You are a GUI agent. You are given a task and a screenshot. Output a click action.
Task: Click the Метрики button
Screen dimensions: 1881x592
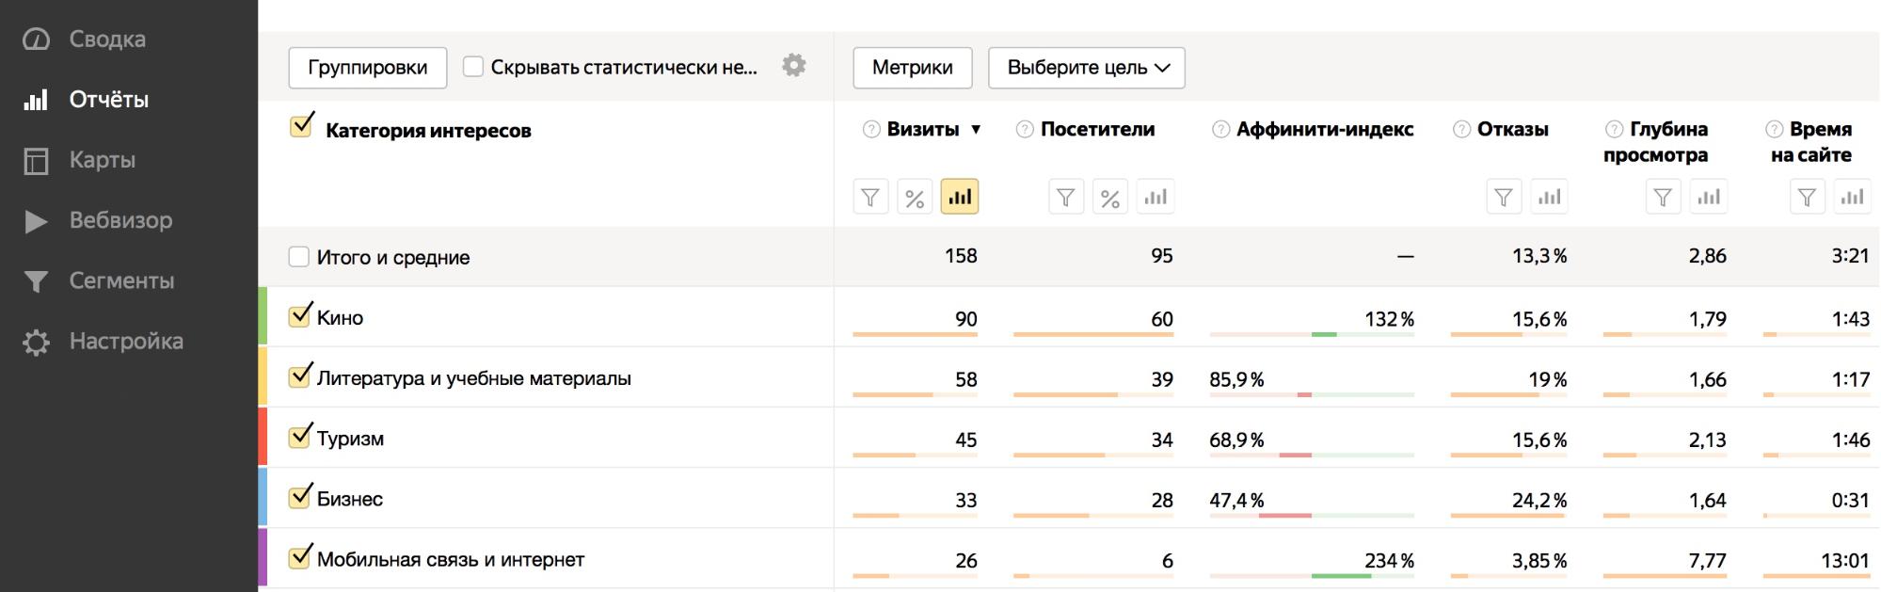pos(912,68)
